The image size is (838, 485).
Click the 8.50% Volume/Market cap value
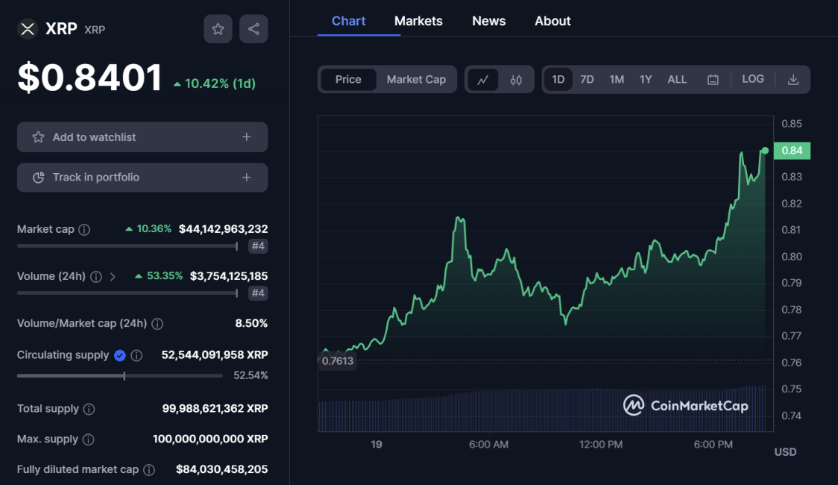pyautogui.click(x=251, y=323)
